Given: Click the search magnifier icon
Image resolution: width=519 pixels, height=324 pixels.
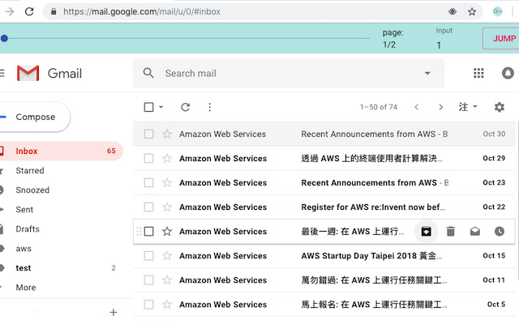Looking at the screenshot, I should click(x=148, y=73).
